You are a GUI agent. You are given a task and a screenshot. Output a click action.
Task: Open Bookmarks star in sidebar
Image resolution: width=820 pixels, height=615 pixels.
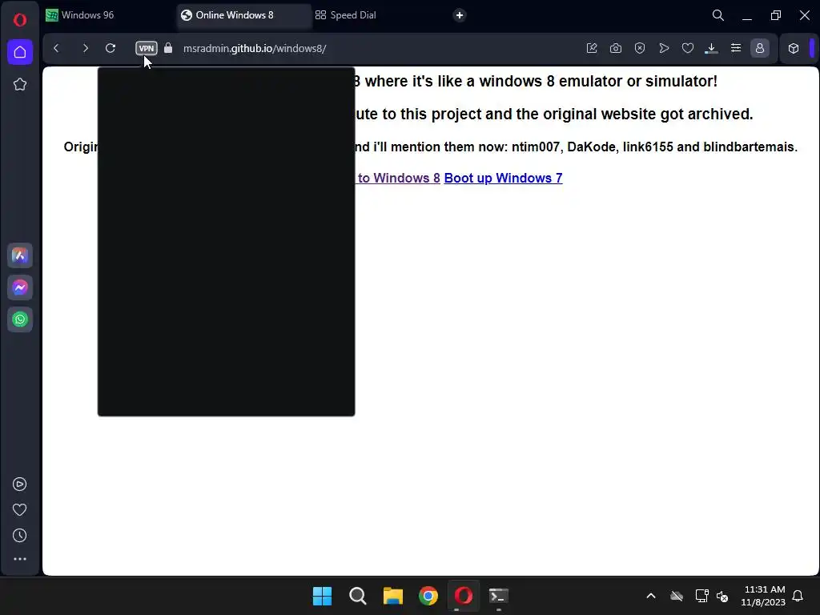[x=20, y=84]
